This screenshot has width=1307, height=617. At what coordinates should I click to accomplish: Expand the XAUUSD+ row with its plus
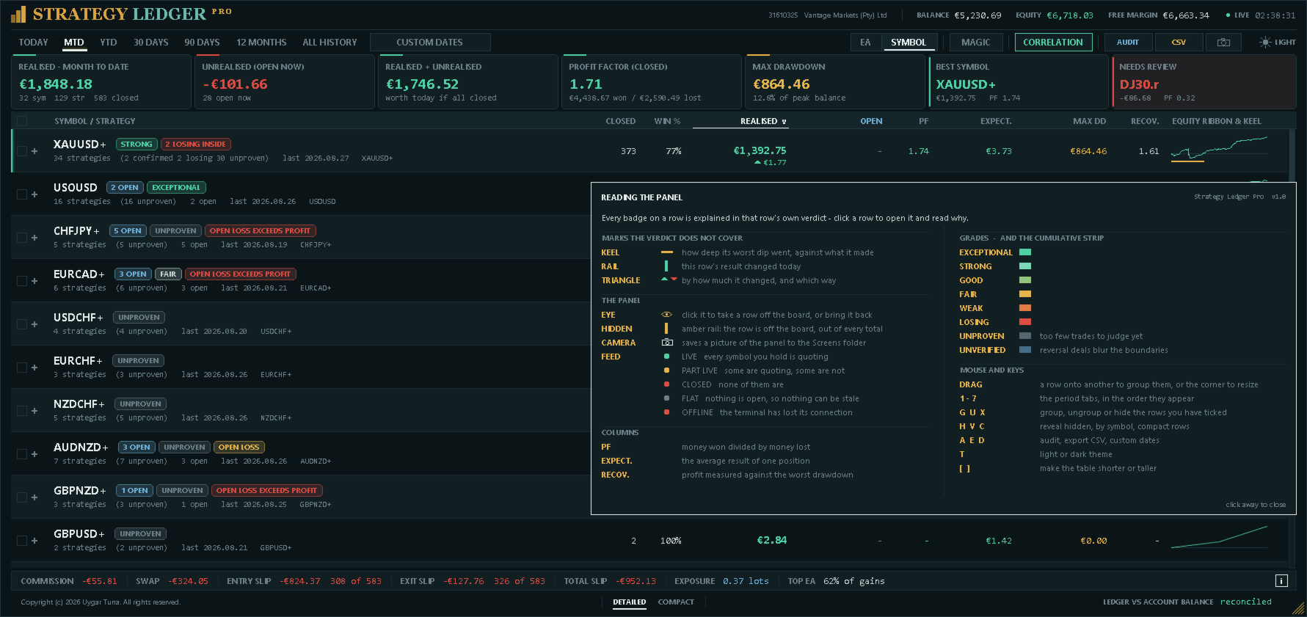point(34,151)
